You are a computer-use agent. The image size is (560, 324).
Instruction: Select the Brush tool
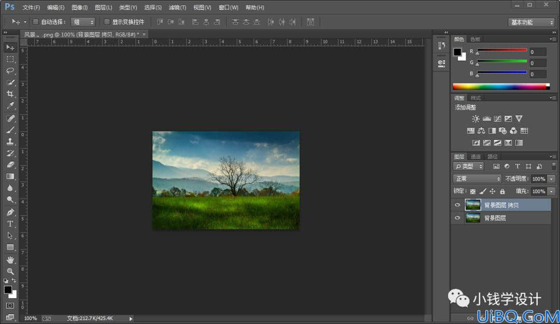[10, 130]
